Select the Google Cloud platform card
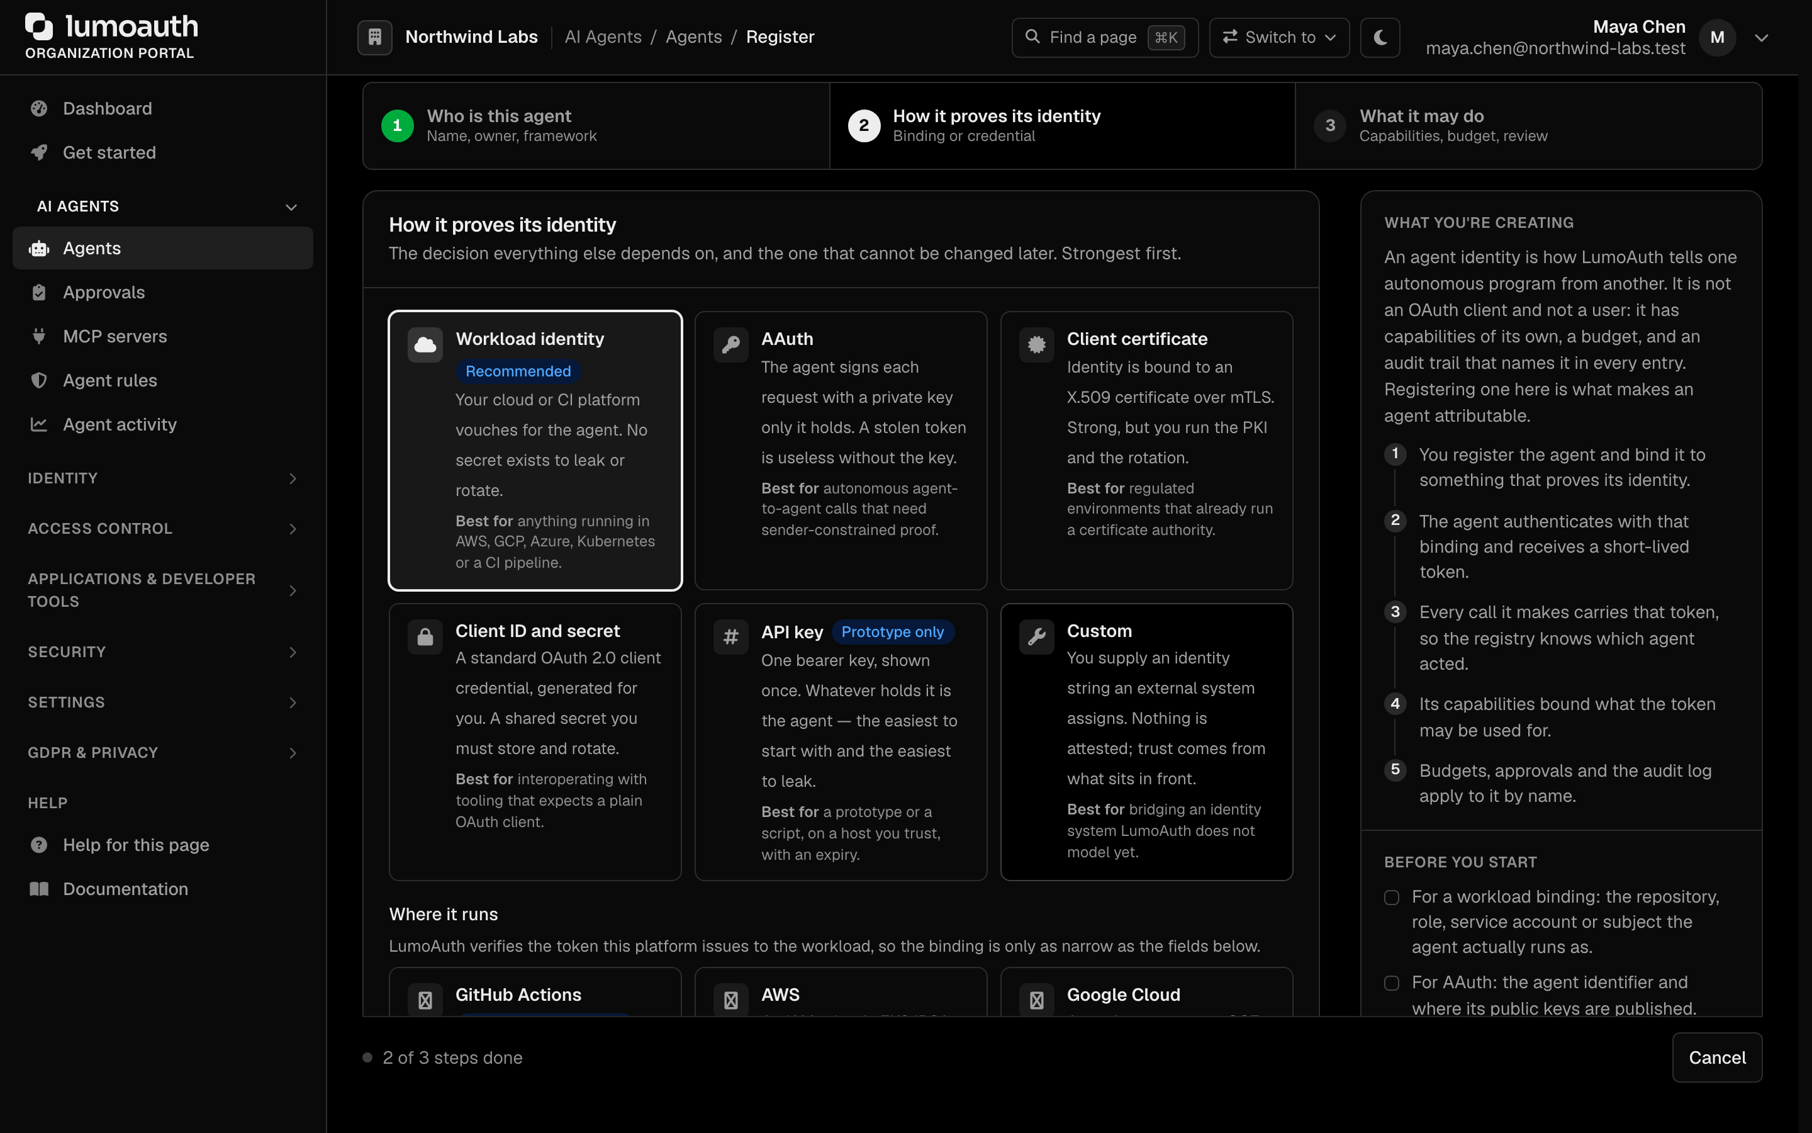 pos(1146,992)
